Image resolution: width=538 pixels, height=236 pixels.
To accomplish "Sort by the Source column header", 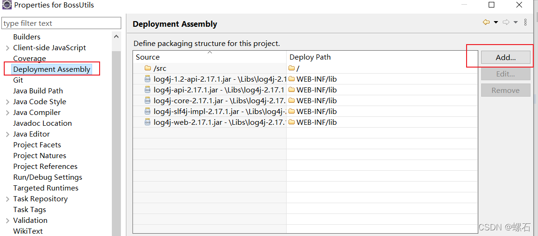I will pyautogui.click(x=210, y=57).
